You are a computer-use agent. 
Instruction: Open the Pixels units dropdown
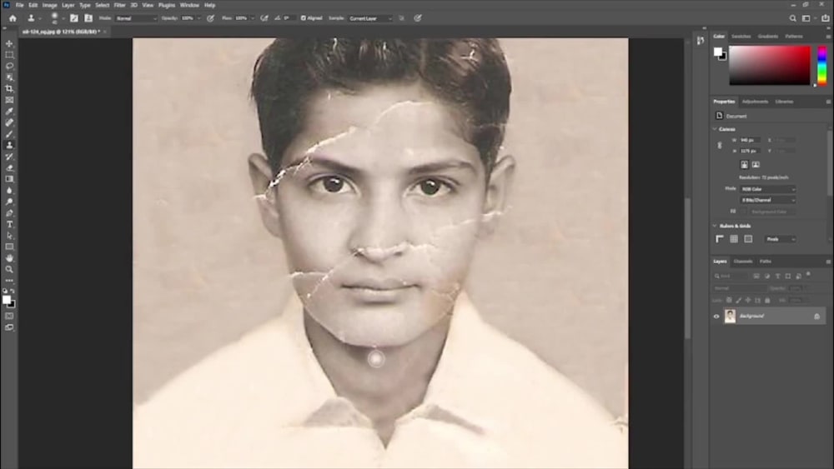(780, 239)
